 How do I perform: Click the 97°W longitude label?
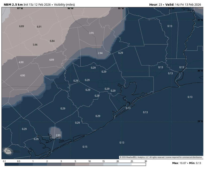click(20, 9)
